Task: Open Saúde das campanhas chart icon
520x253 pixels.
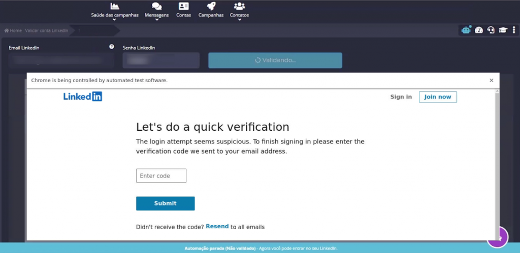Action: coord(115,6)
